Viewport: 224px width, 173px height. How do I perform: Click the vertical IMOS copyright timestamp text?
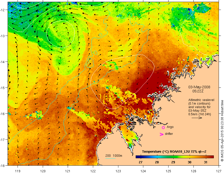click(x=222, y=131)
